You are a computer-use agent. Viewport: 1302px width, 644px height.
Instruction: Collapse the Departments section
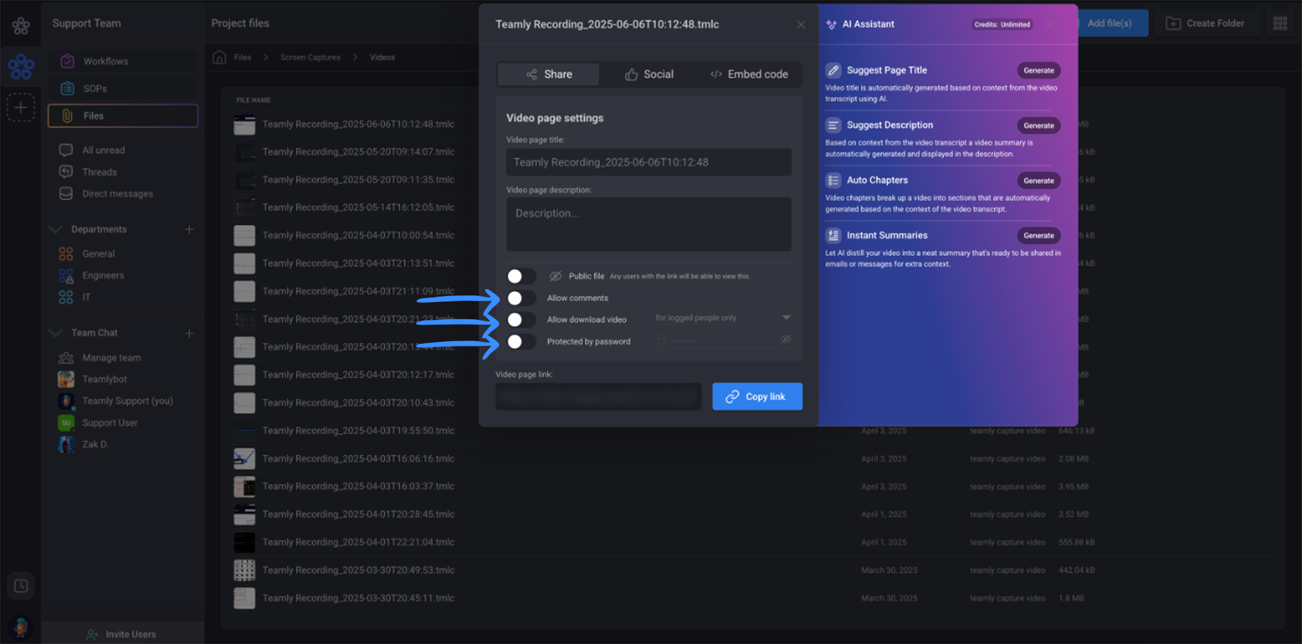(55, 230)
